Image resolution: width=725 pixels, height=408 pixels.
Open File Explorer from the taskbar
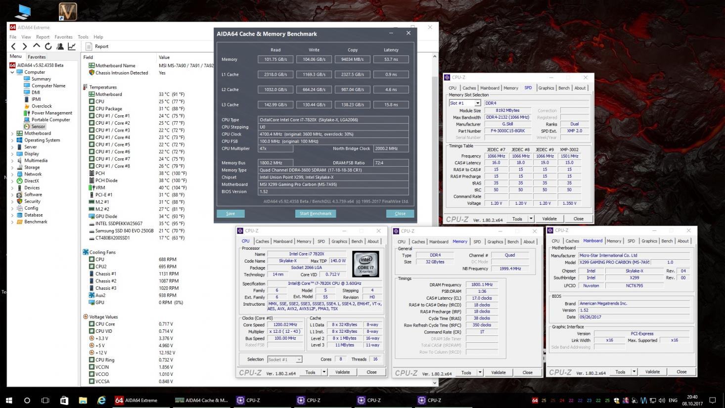tap(83, 400)
